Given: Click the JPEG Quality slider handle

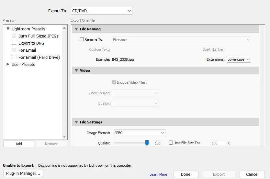Looking at the screenshot, I should (147, 143).
